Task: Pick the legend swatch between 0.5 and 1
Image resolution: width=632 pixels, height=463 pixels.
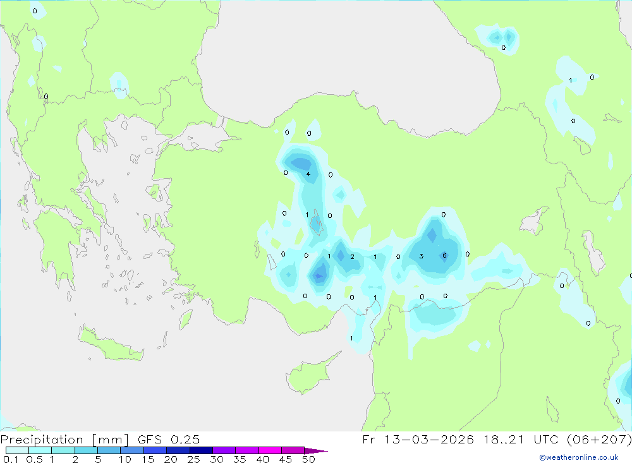Action: (x=40, y=450)
